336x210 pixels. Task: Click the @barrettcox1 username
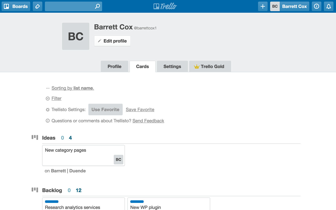point(145,28)
